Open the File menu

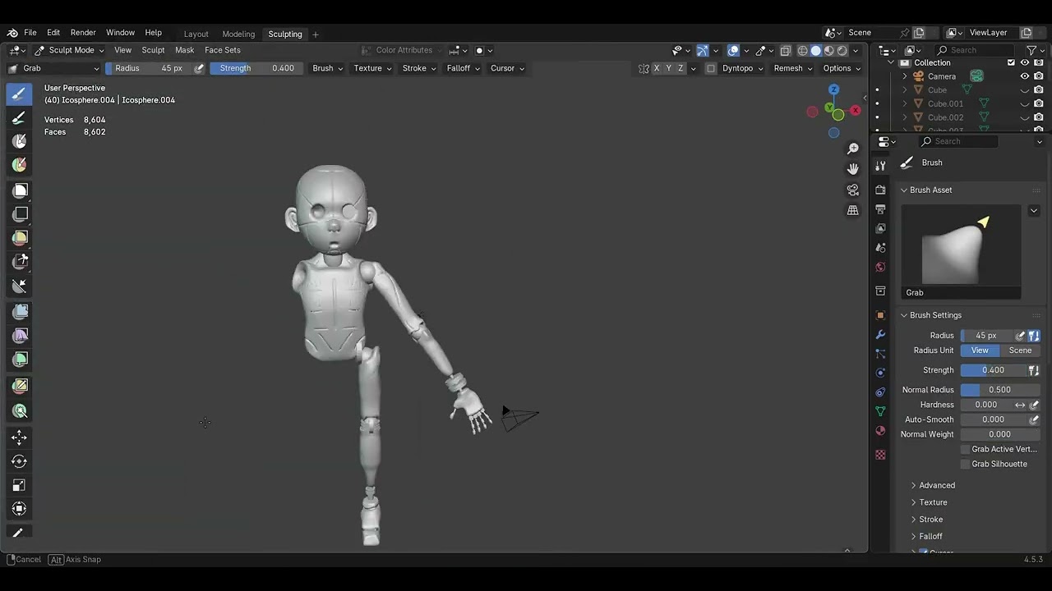click(x=30, y=33)
